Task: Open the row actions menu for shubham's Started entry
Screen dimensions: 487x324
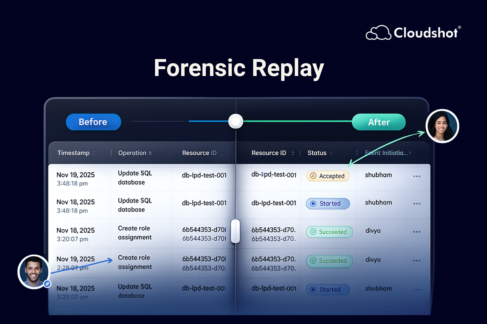Action: (x=417, y=203)
